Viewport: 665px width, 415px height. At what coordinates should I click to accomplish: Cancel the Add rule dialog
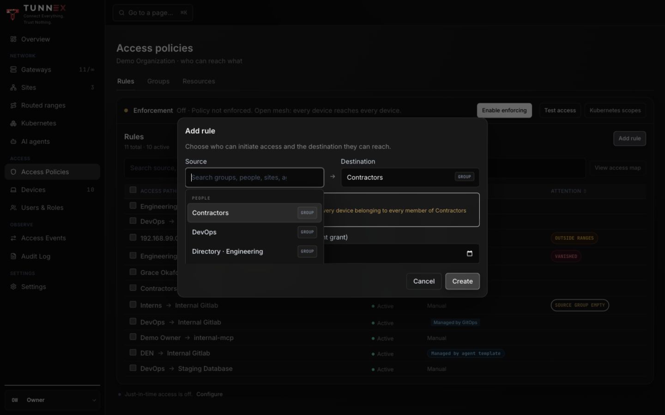tap(424, 281)
